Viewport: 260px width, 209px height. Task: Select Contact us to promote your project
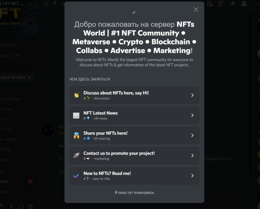point(134,156)
